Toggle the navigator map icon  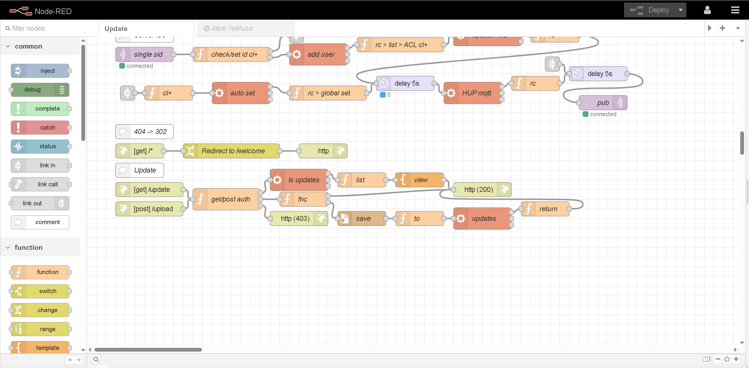click(707, 359)
